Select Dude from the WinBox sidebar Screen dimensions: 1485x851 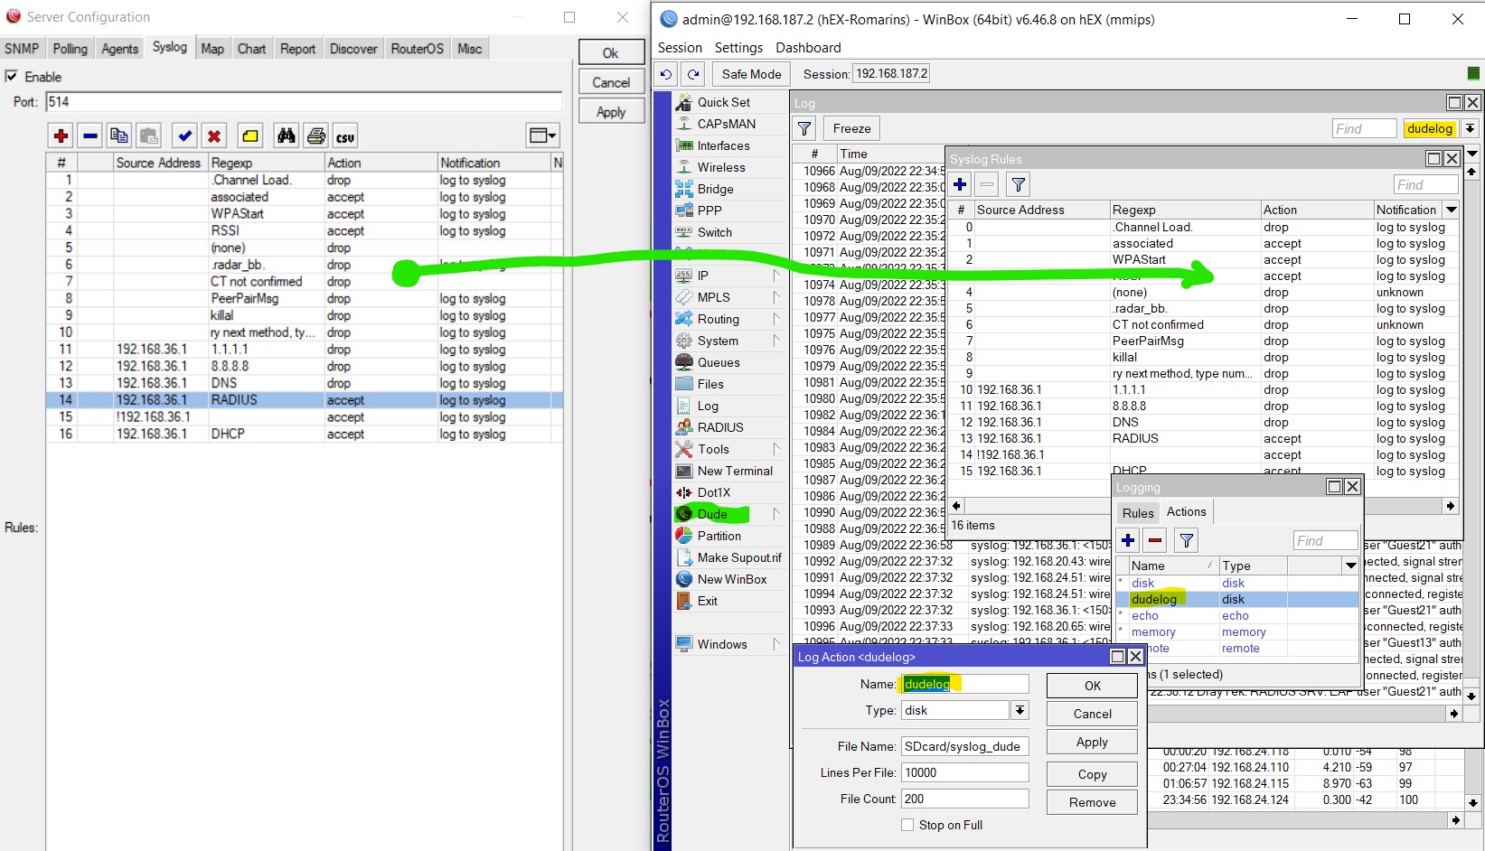pyautogui.click(x=711, y=514)
